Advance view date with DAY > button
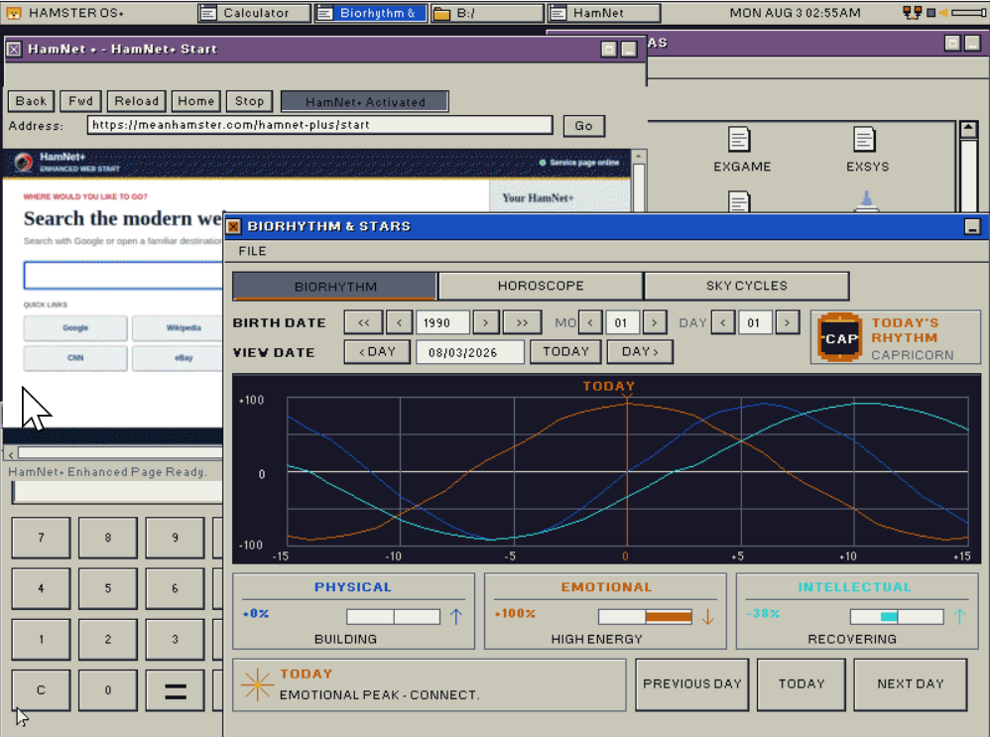990x737 pixels. pos(640,352)
